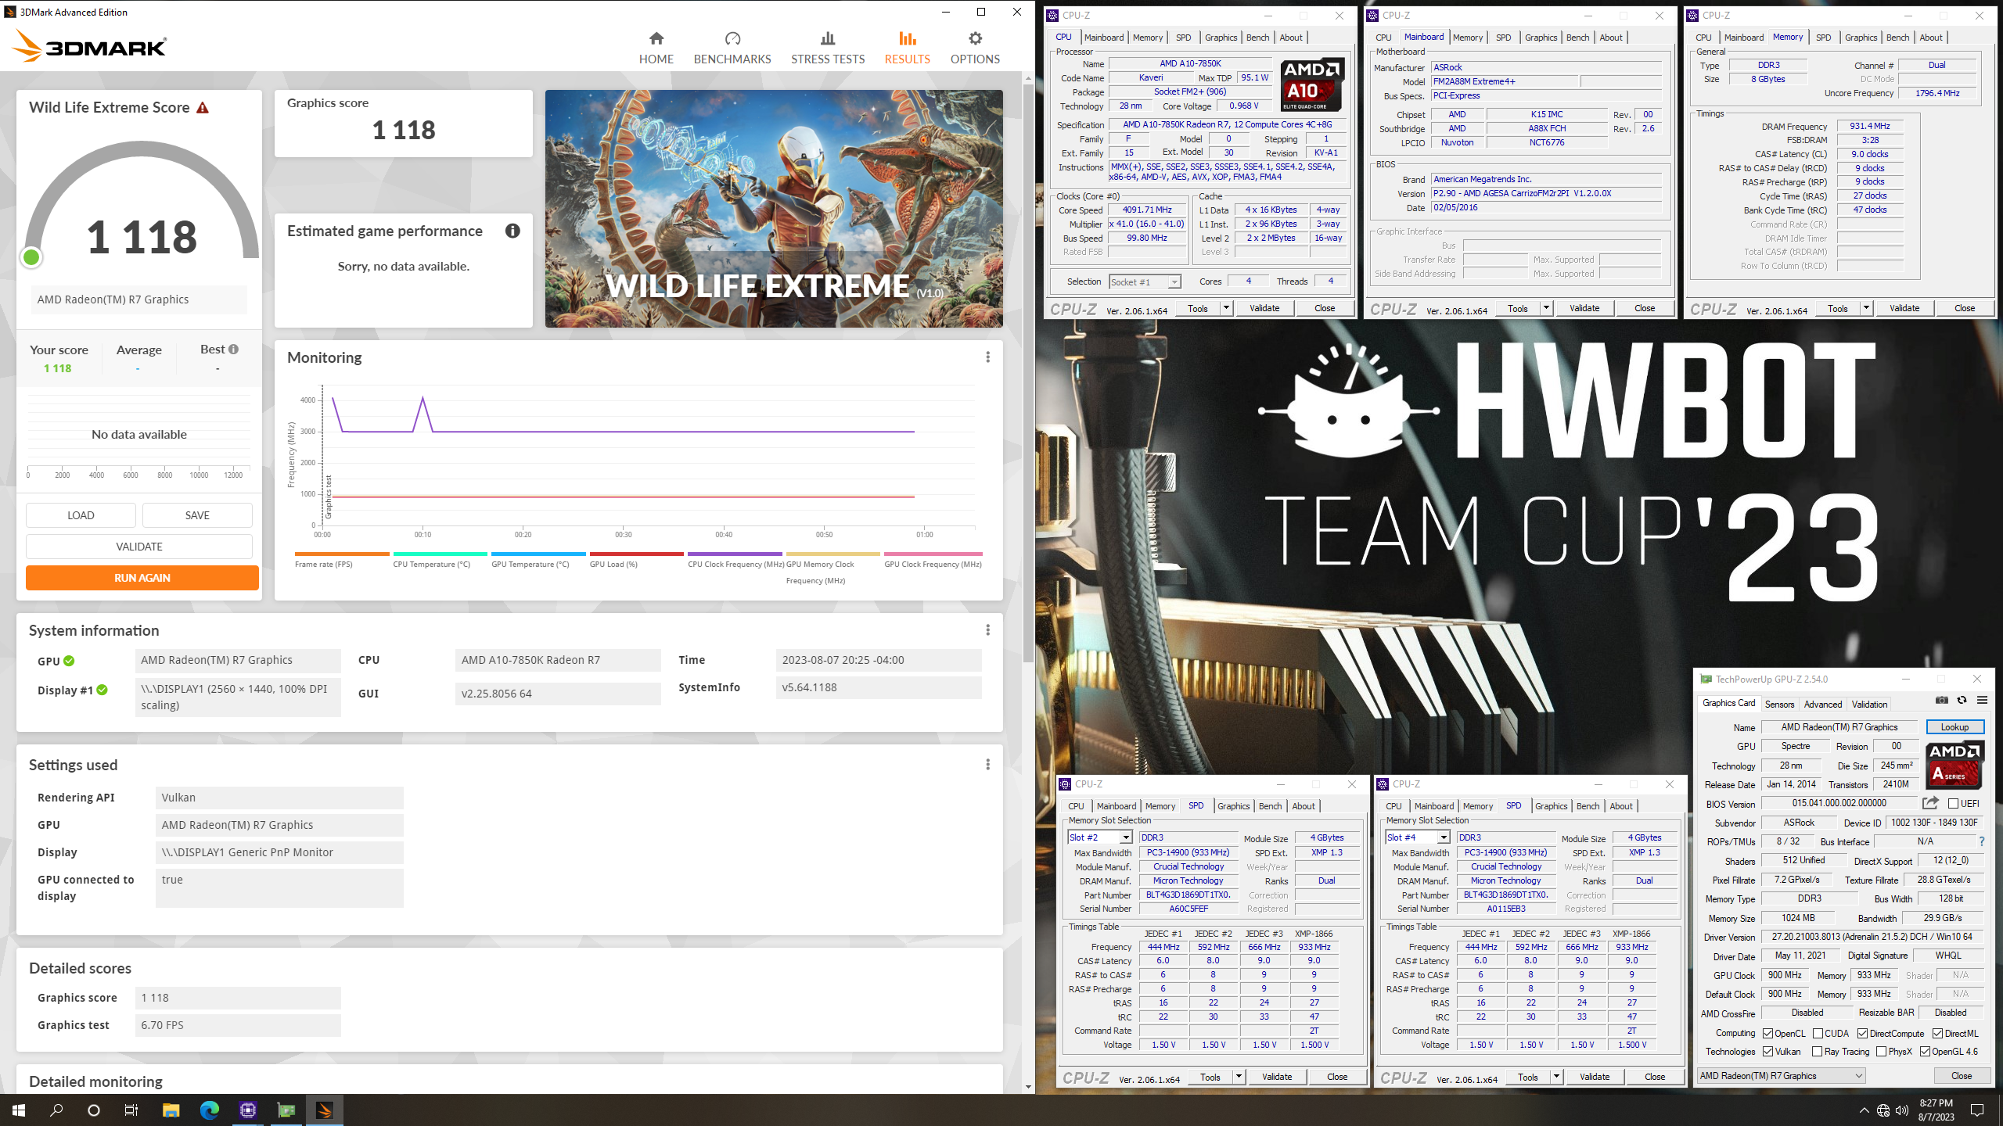Viewport: 2003px width, 1126px height.
Task: Expand Tools arrow in CPU-Z Memory window
Action: tap(1866, 308)
